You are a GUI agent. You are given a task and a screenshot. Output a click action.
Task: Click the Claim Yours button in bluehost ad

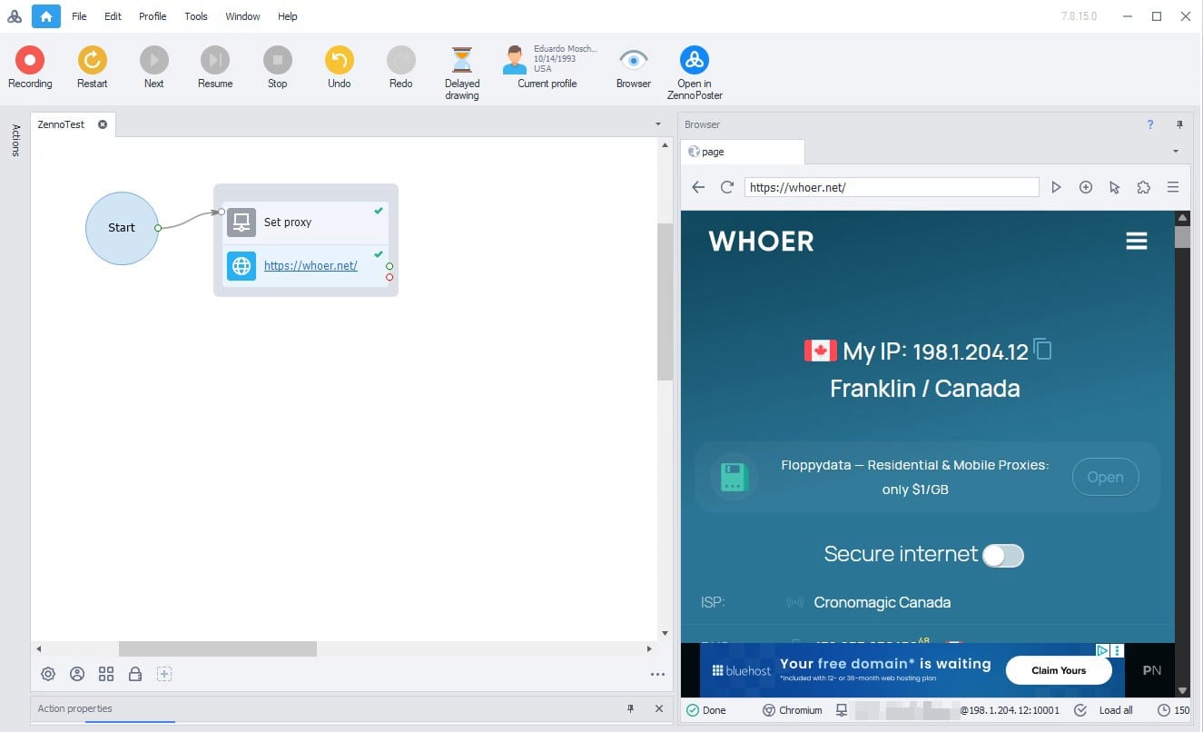1059,669
